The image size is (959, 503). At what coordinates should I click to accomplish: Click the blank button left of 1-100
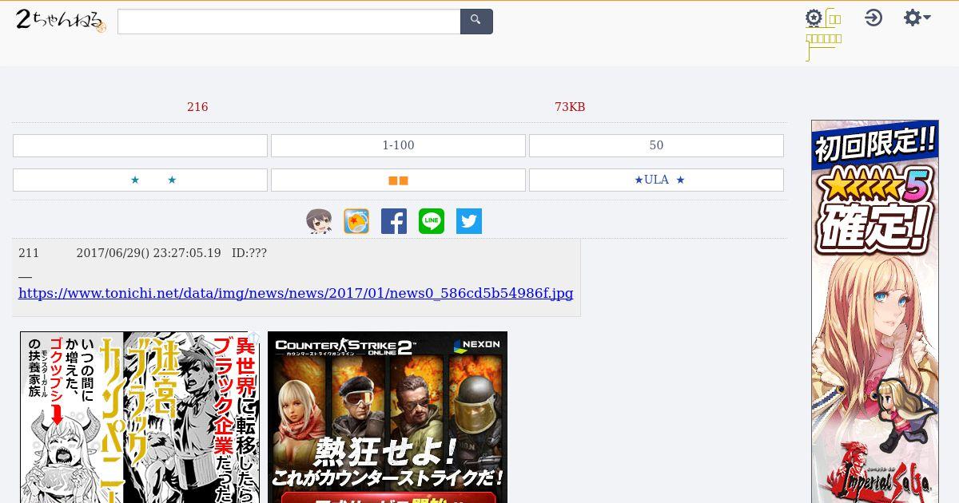140,145
